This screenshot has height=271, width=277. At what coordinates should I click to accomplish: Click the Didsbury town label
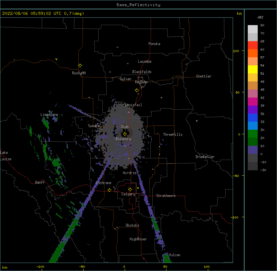(123, 139)
